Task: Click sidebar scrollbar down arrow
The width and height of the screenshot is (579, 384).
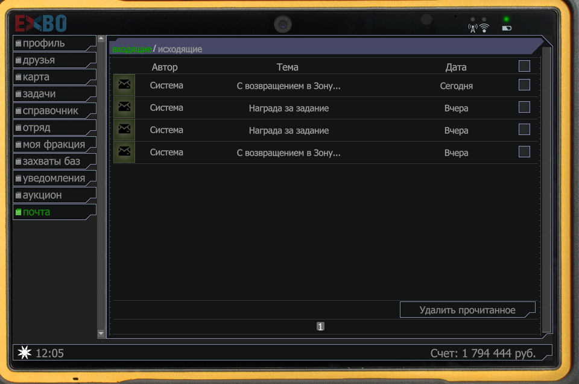Action: coord(101,333)
